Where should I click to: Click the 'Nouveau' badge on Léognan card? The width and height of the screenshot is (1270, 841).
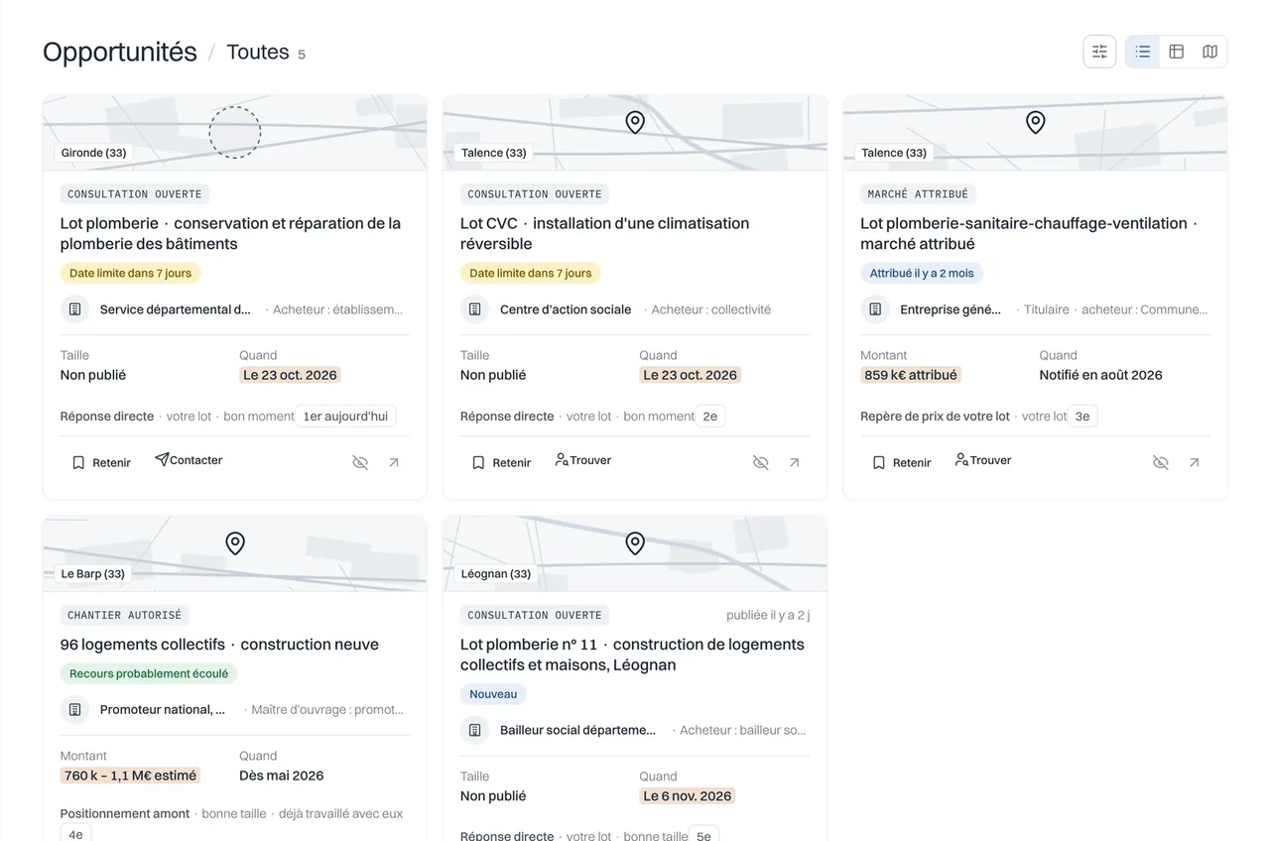[493, 694]
